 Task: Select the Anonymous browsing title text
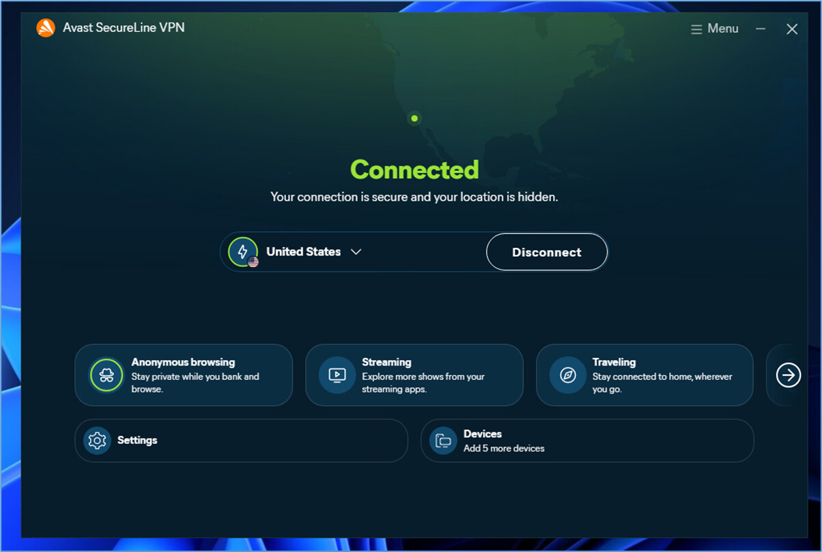183,362
